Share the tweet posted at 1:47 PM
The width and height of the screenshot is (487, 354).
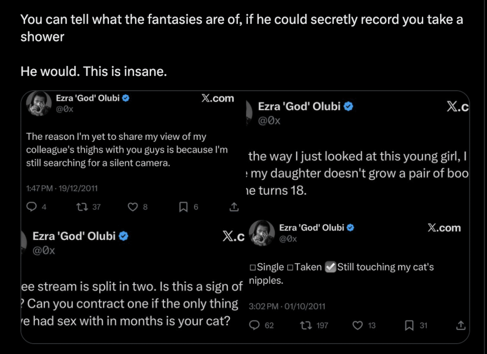[234, 207]
